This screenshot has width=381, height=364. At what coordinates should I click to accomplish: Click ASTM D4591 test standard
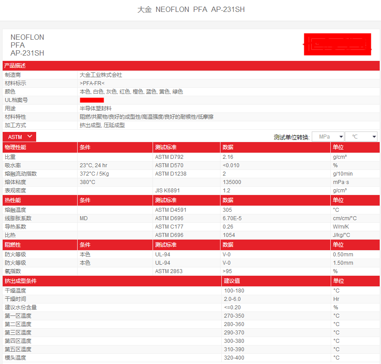click(x=171, y=210)
